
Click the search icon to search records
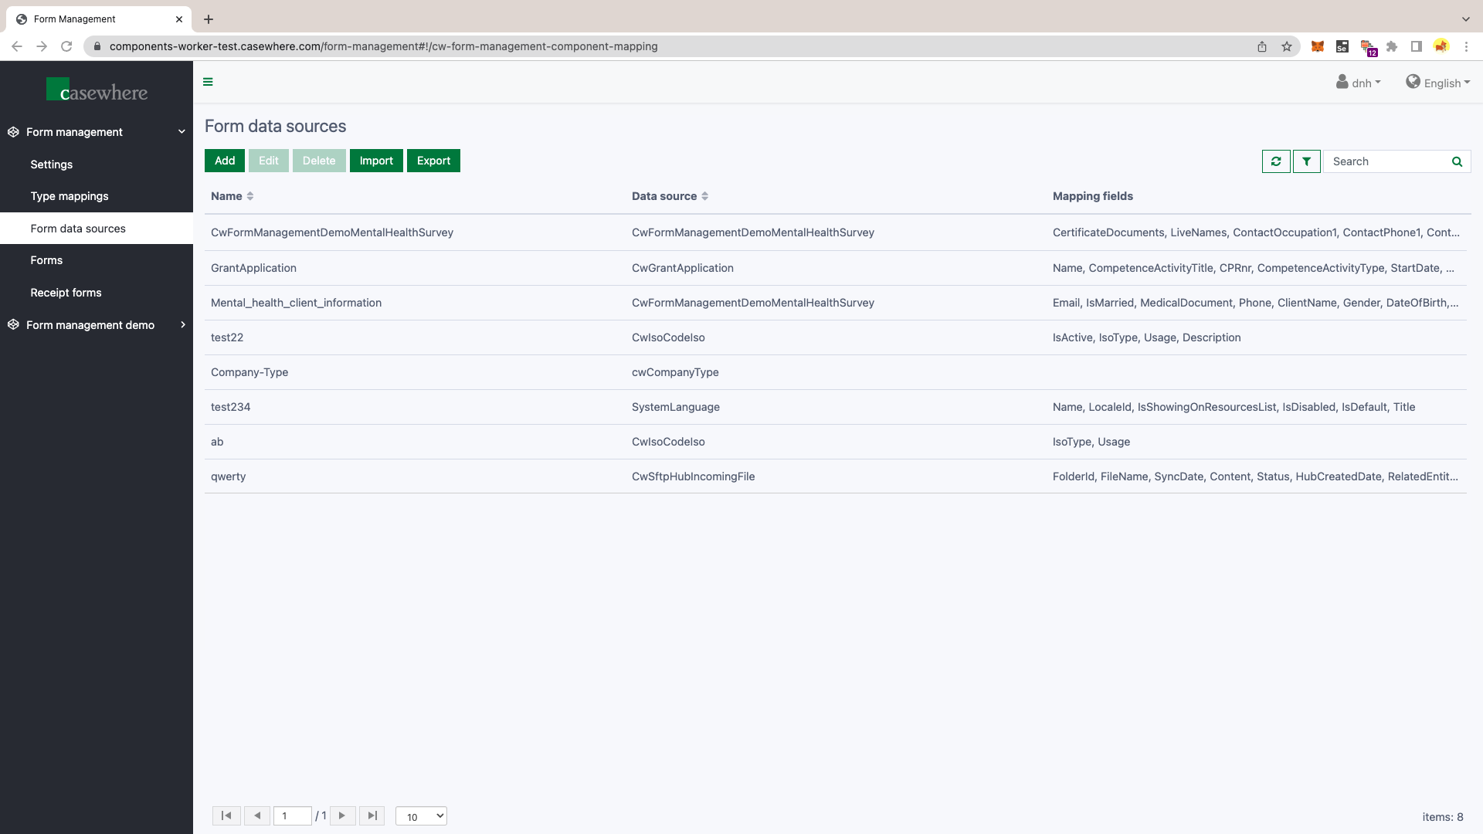(x=1457, y=161)
